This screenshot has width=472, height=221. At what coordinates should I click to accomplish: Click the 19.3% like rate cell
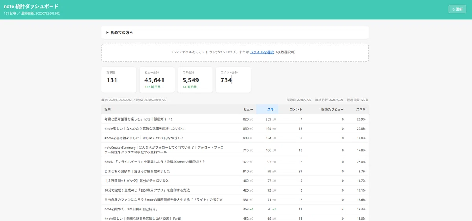click(x=361, y=209)
